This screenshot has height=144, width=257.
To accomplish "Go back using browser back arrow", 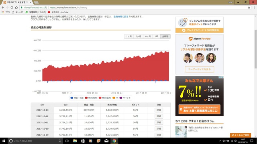I will tap(3, 8).
